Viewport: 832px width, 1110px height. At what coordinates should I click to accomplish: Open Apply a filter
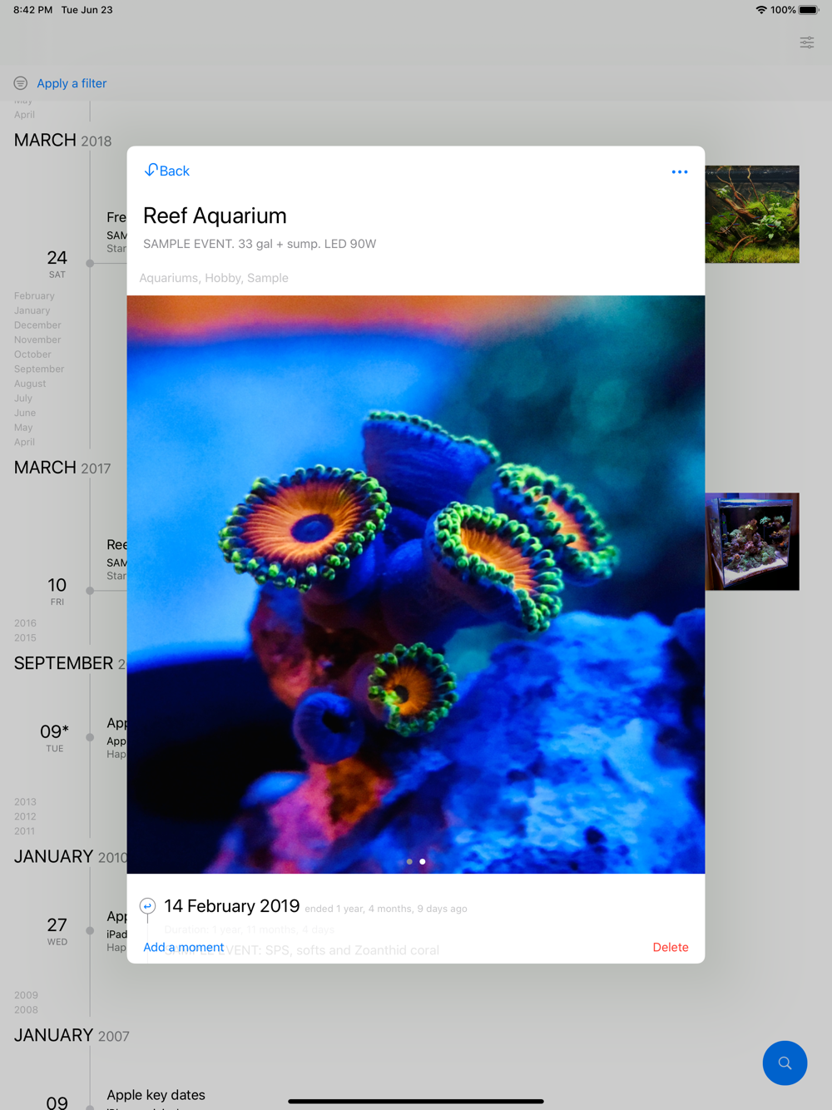click(72, 83)
